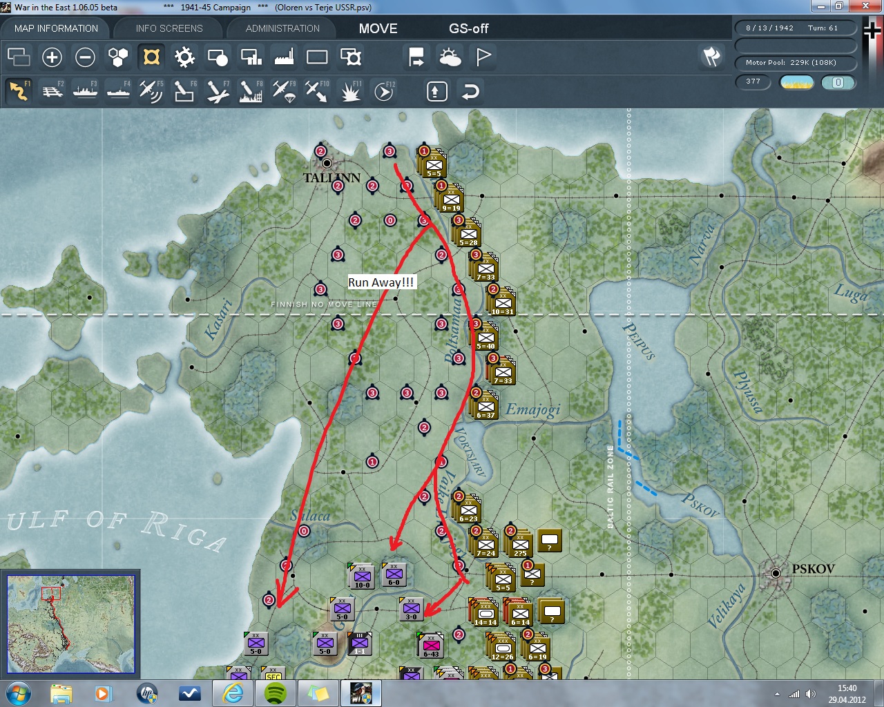884x707 pixels.
Task: Toggle the rectangle-with-bars overlay icon
Action: point(251,57)
